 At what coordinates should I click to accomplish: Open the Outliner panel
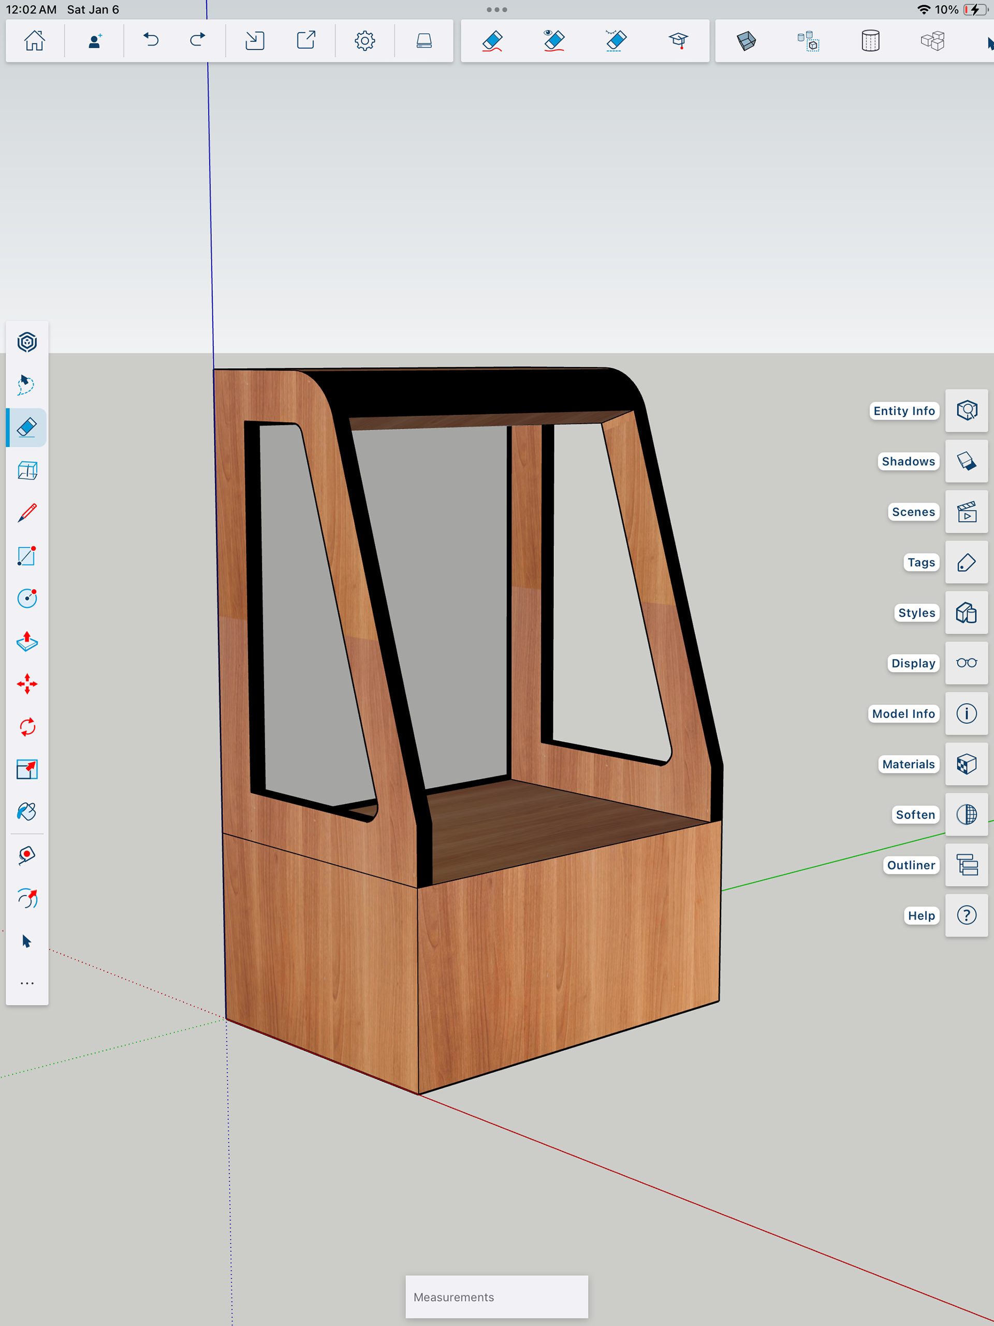click(x=966, y=865)
